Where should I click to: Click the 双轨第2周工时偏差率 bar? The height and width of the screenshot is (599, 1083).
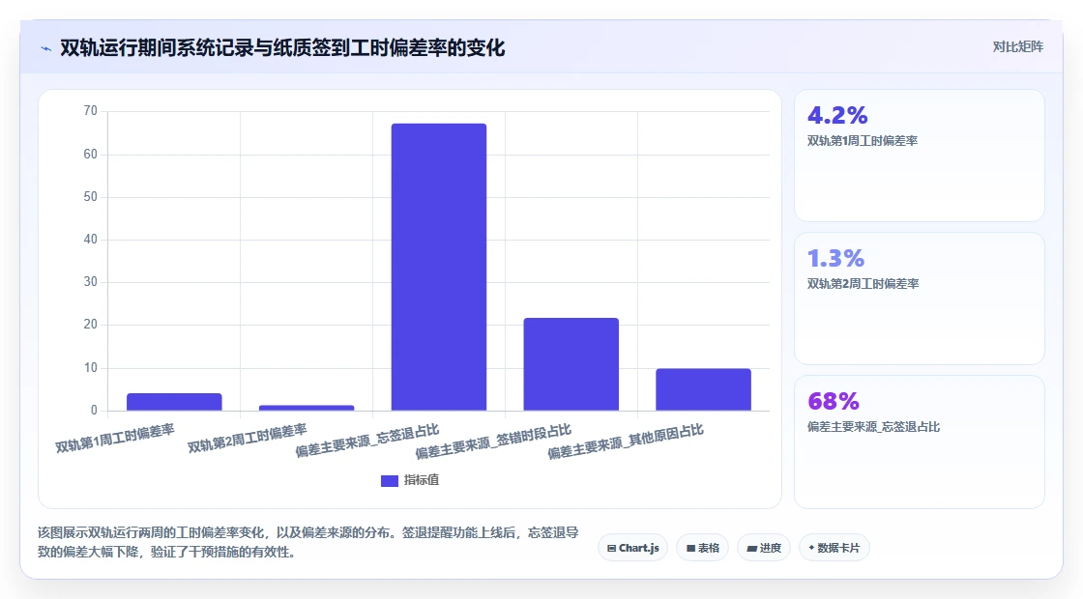coord(307,408)
